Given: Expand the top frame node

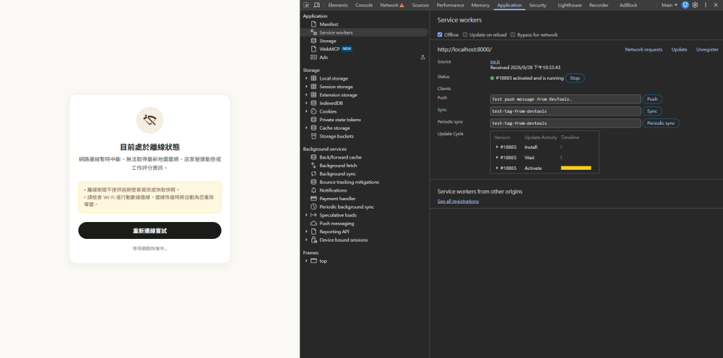Looking at the screenshot, I should pyautogui.click(x=306, y=261).
